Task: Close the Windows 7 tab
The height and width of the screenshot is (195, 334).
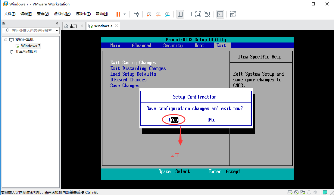Action: pos(117,26)
